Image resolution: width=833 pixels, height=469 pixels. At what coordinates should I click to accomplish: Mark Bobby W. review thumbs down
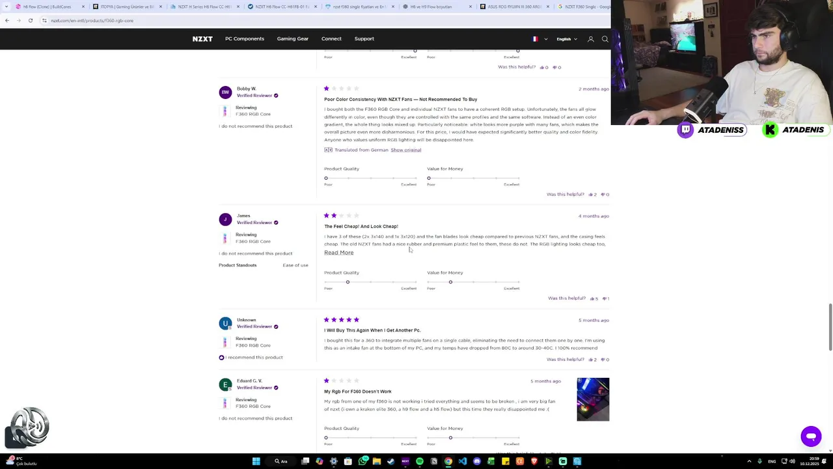pos(603,194)
